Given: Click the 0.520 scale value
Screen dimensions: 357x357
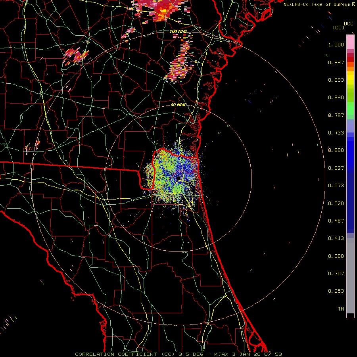Looking at the screenshot, I should click(336, 203).
